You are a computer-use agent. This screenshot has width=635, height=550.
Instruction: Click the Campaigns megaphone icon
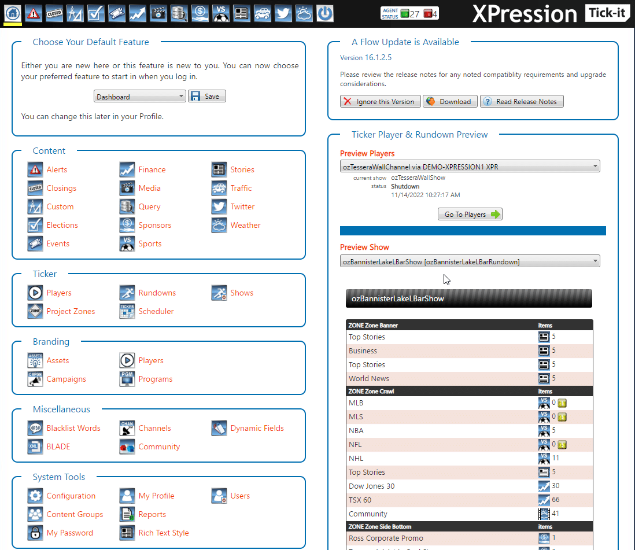pyautogui.click(x=35, y=379)
